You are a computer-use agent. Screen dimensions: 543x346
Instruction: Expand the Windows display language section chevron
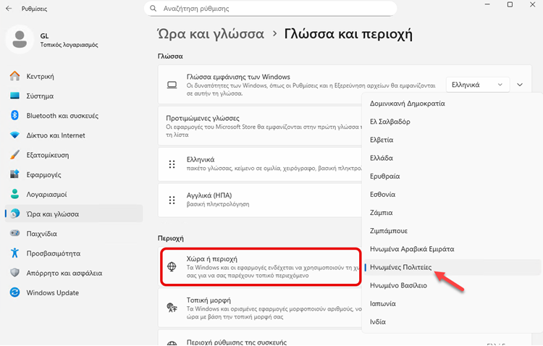pos(520,85)
